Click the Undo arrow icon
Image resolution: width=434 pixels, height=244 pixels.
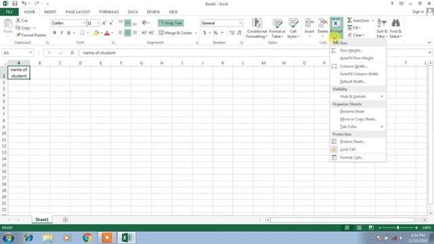click(24, 3)
